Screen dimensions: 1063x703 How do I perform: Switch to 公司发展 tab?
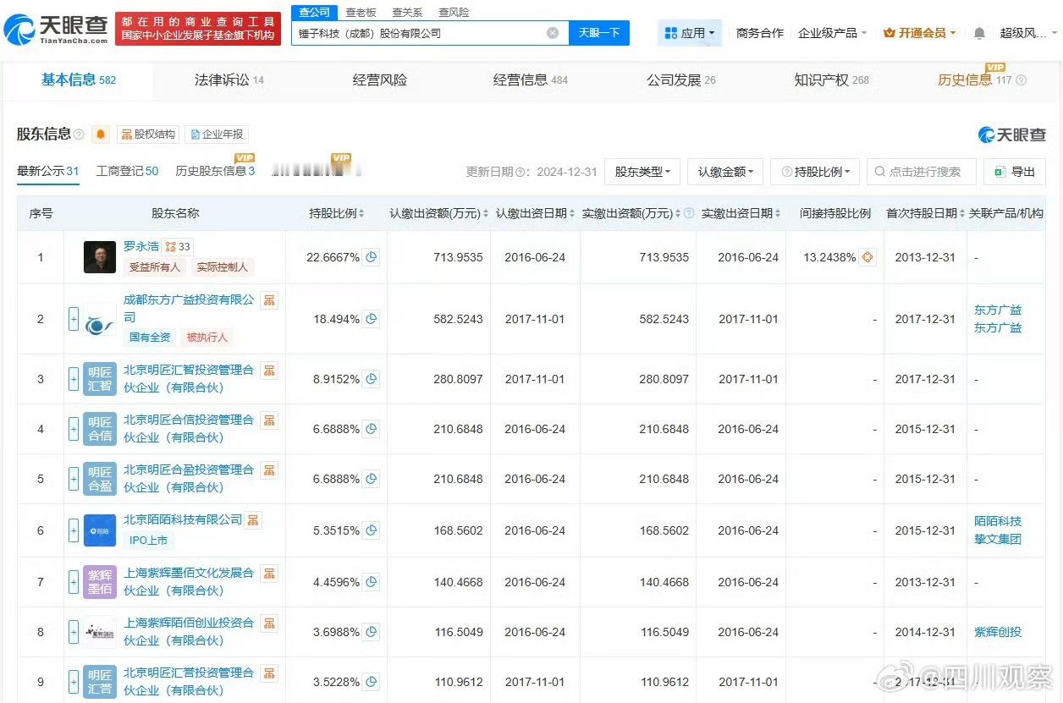[x=681, y=80]
